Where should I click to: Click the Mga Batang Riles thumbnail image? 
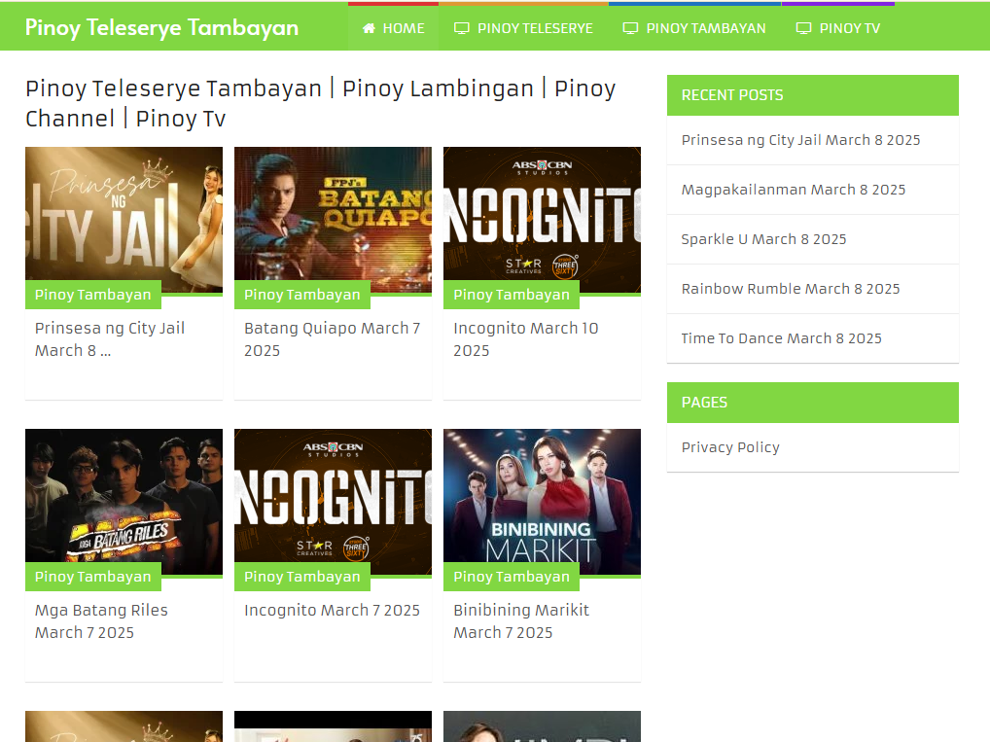coord(124,502)
